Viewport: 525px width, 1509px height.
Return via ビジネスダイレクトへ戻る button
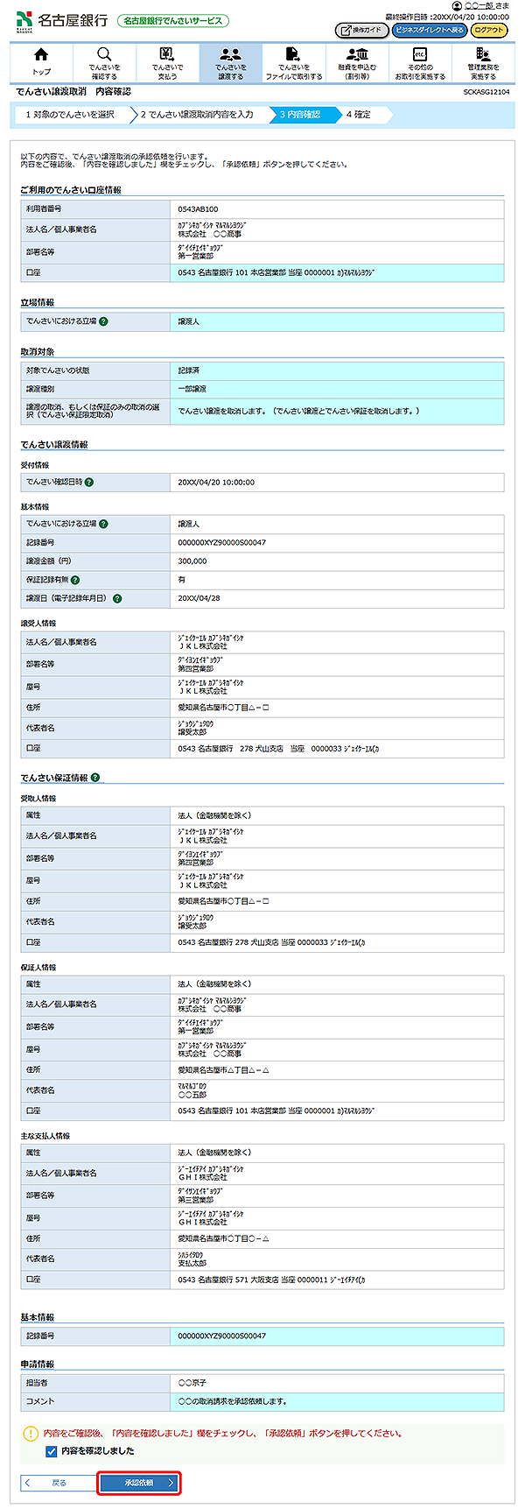[x=429, y=30]
